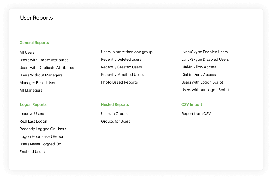Open the Logon Hour Based Report
The height and width of the screenshot is (179, 272).
click(42, 136)
